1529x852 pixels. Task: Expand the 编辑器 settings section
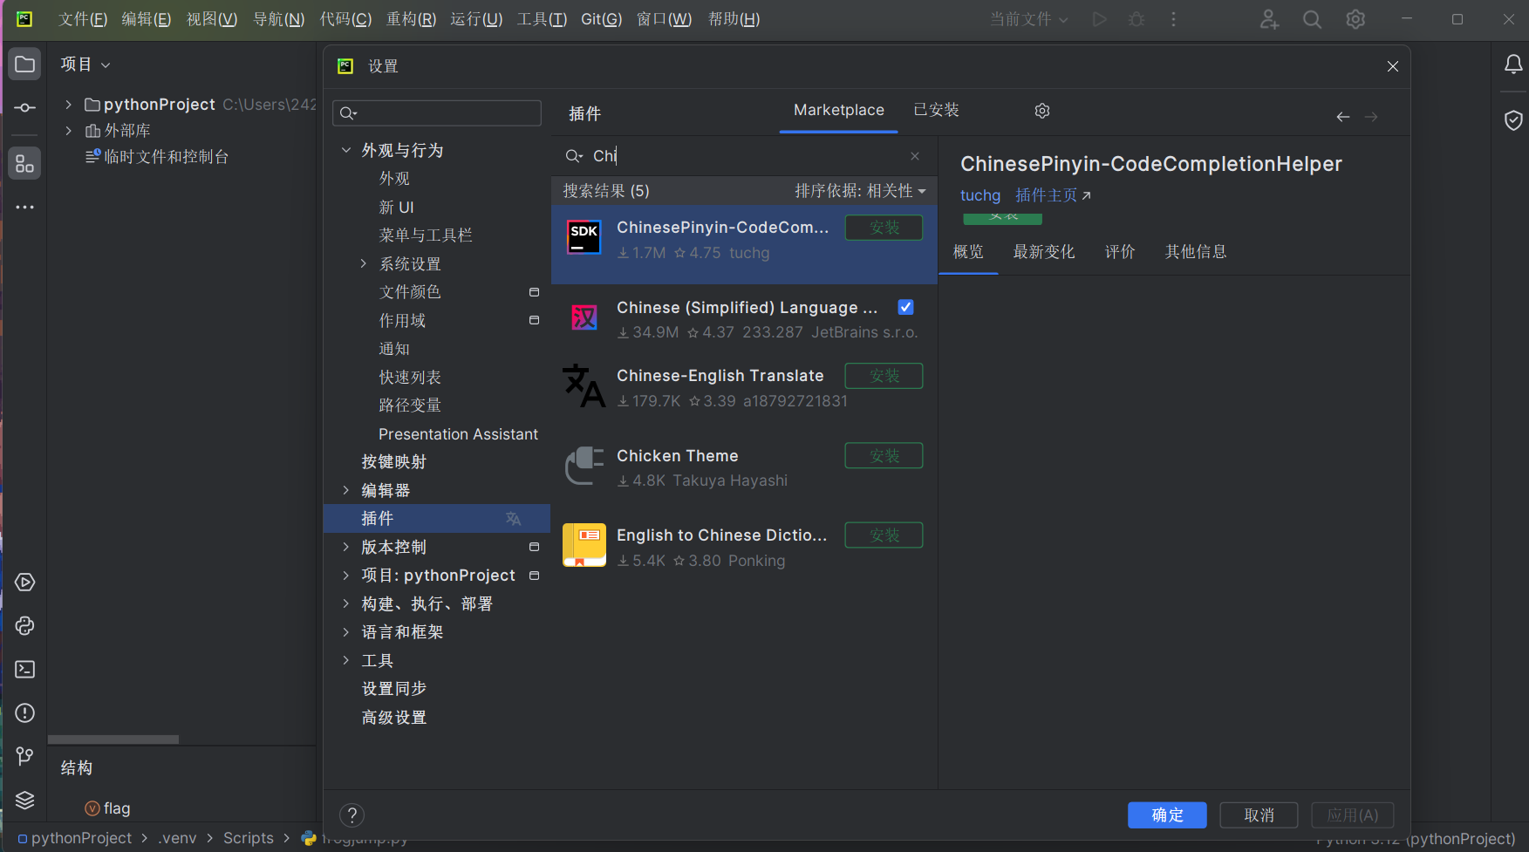tap(346, 490)
